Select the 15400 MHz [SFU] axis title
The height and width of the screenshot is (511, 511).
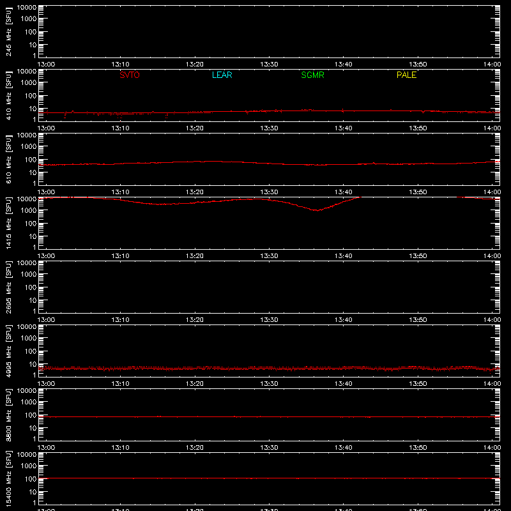pyautogui.click(x=8, y=478)
